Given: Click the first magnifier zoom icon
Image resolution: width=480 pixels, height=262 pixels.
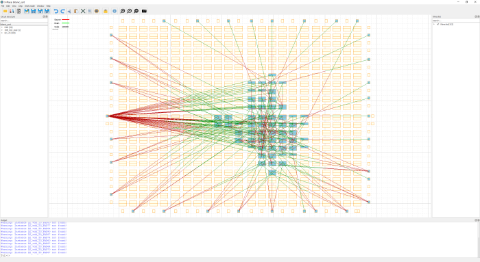Looking at the screenshot, I should point(123,11).
